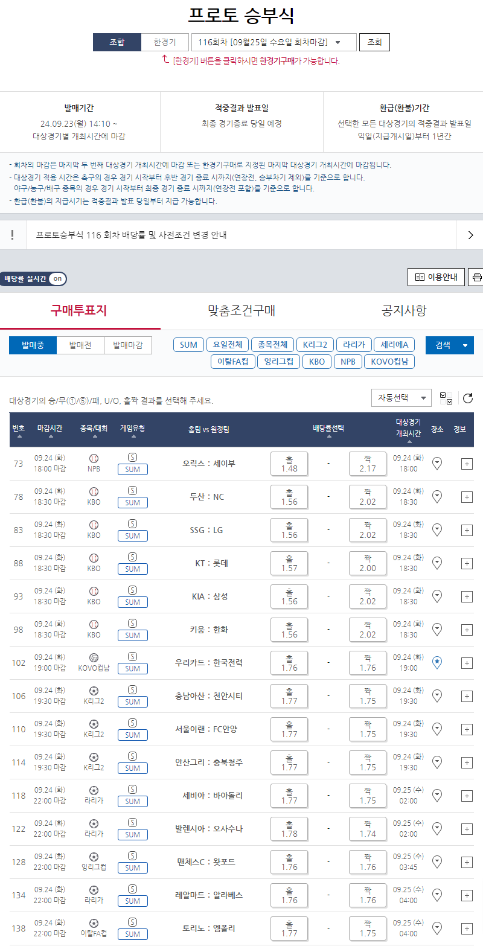Viewport: 483px width, 949px height.
Task: Click the baseball icon in the NPB row 73
Action: (94, 458)
